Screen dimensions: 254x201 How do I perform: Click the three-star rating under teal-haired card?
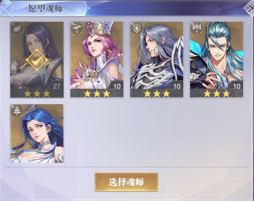click(x=217, y=93)
